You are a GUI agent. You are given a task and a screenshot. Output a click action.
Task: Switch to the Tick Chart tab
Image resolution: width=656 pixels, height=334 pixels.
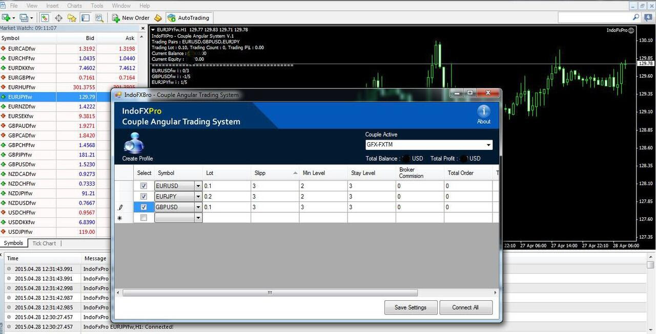[44, 243]
